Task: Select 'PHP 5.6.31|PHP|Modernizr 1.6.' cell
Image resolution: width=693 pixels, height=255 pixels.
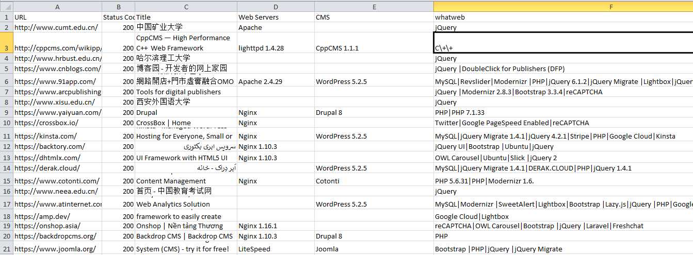Action: tap(563, 180)
